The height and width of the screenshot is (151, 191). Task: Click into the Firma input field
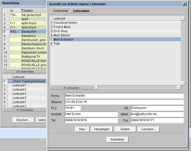coord(124,96)
